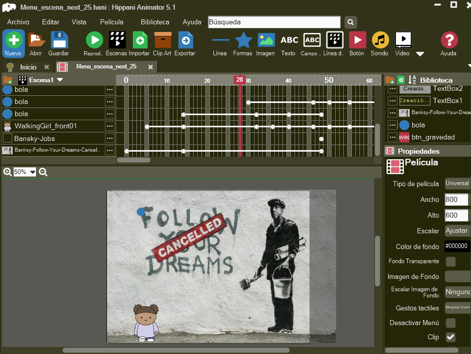Add a Sonido element
471x354 pixels.
380,44
